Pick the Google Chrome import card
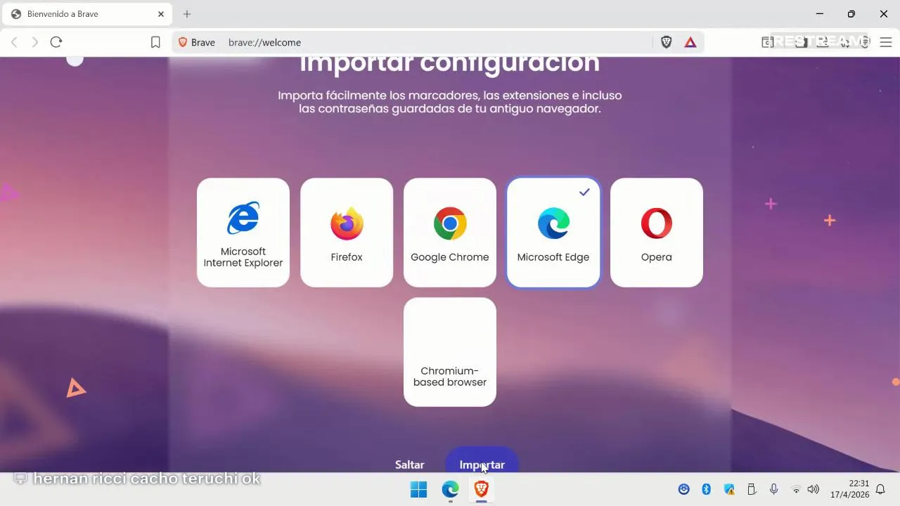Screen dimensions: 900x506 pyautogui.click(x=450, y=233)
